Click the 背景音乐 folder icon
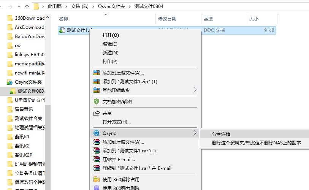309x190 pixels. pos(10,109)
